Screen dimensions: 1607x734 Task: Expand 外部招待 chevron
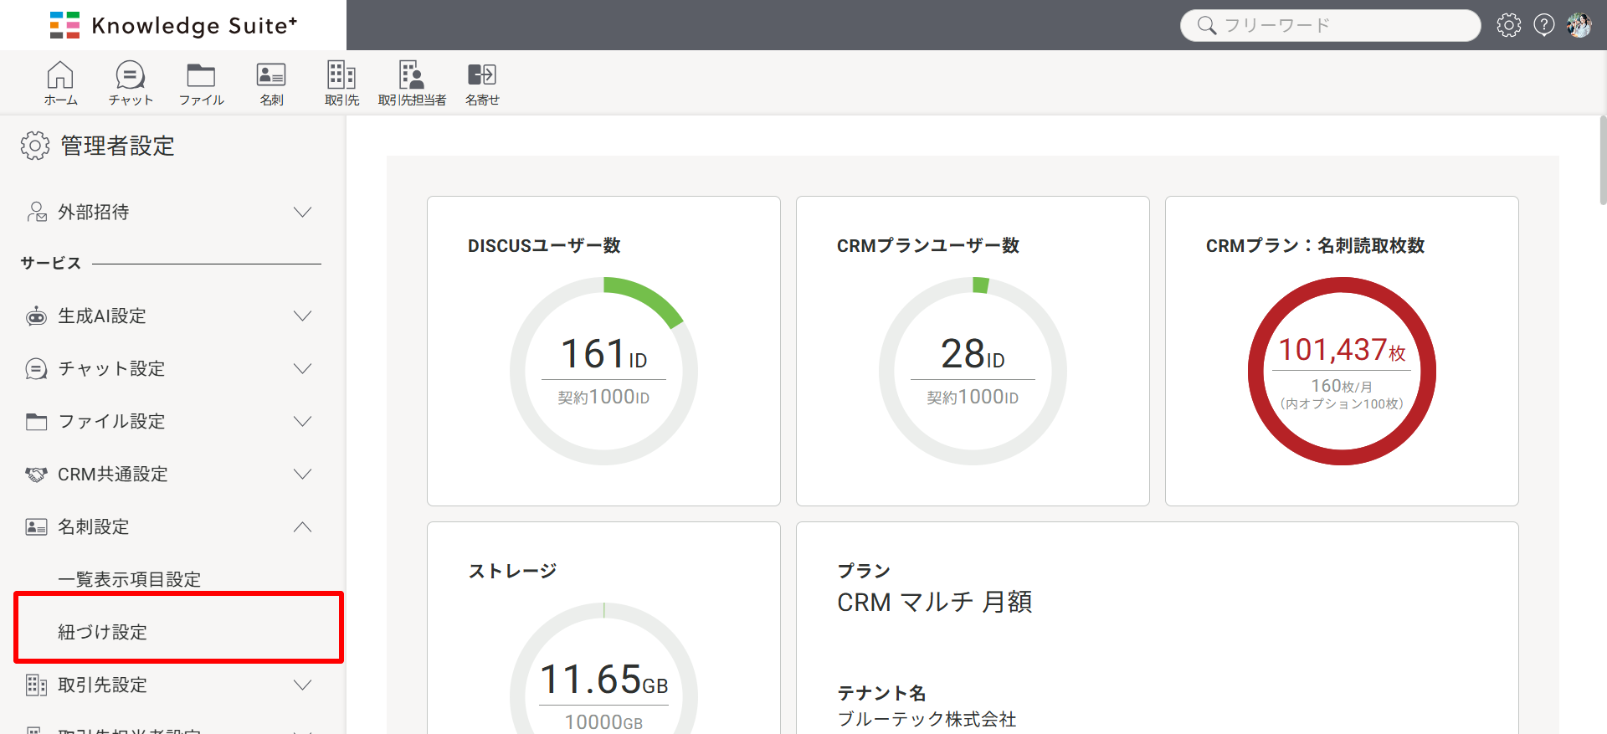coord(302,212)
